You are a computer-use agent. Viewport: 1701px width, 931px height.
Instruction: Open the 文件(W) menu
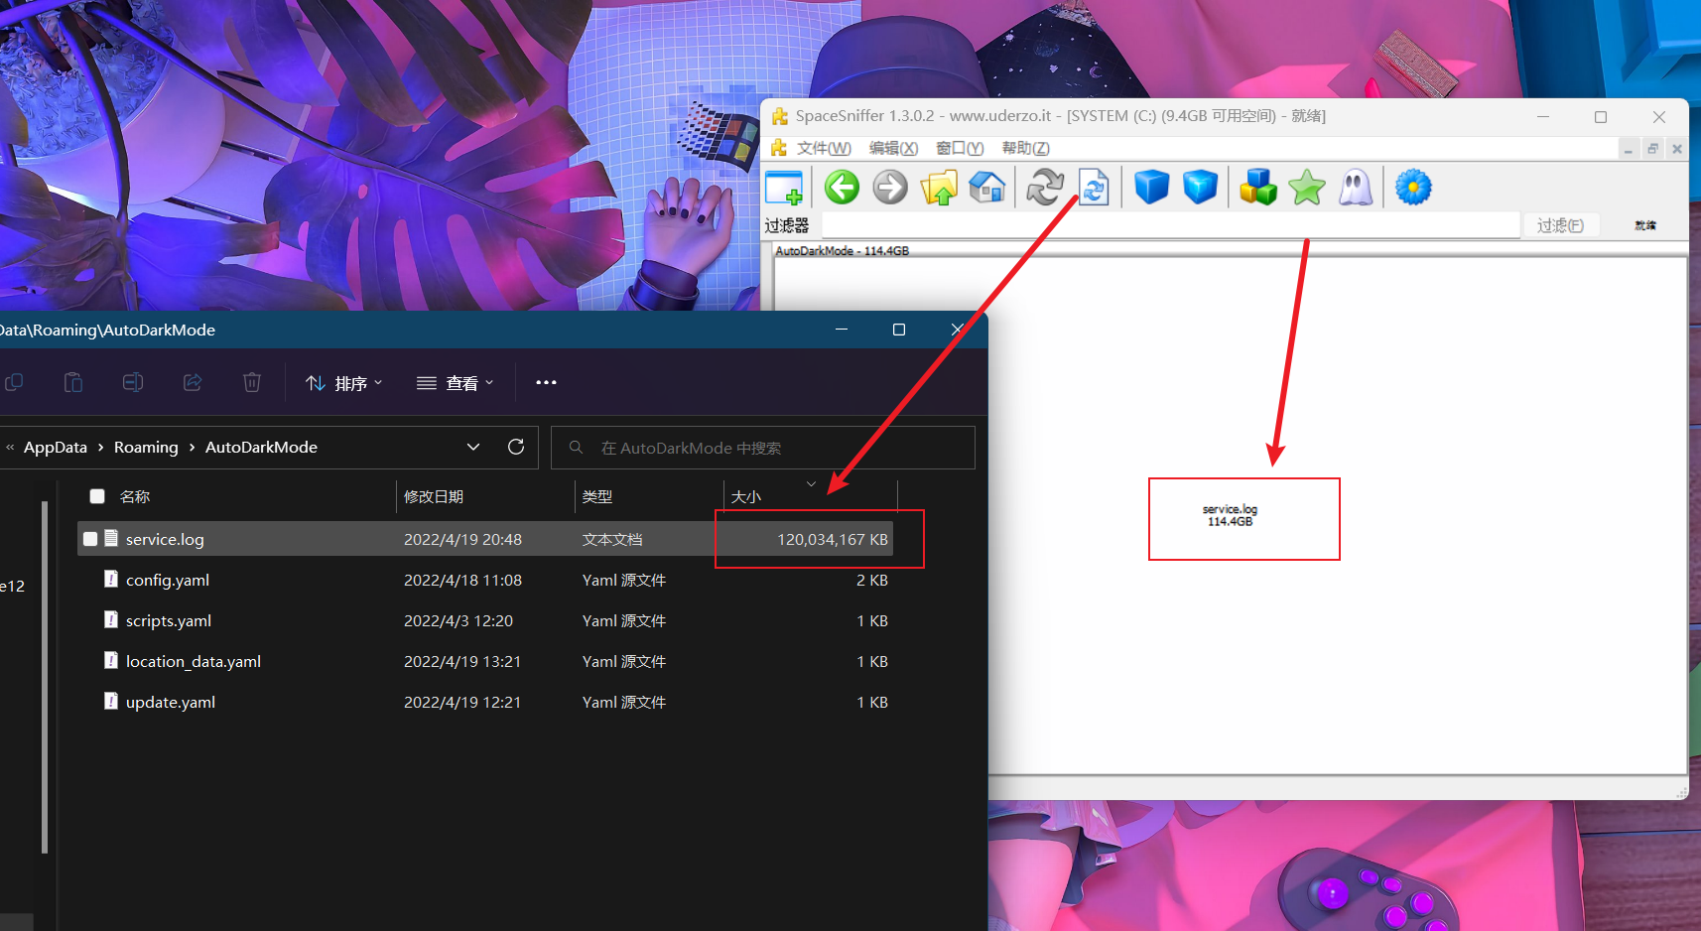[x=824, y=148]
